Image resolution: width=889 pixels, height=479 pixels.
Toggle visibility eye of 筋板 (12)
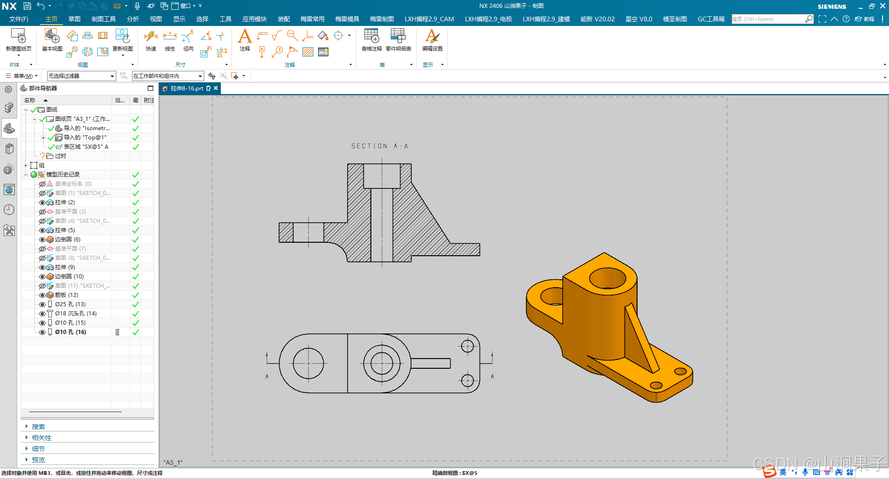point(42,295)
